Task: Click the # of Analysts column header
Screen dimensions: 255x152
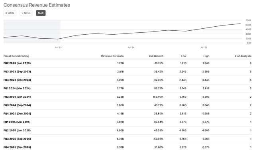Action: coord(243,56)
